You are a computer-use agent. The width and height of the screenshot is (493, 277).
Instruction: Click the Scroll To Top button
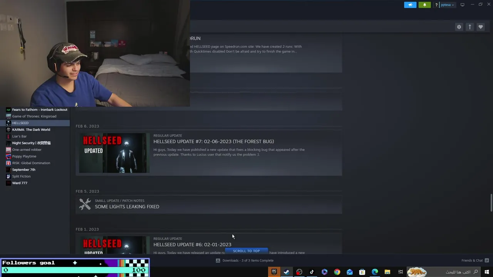[246, 251]
